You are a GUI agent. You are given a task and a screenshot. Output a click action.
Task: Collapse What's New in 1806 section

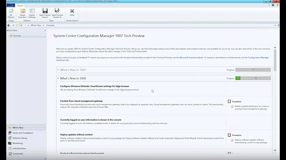tap(58, 78)
